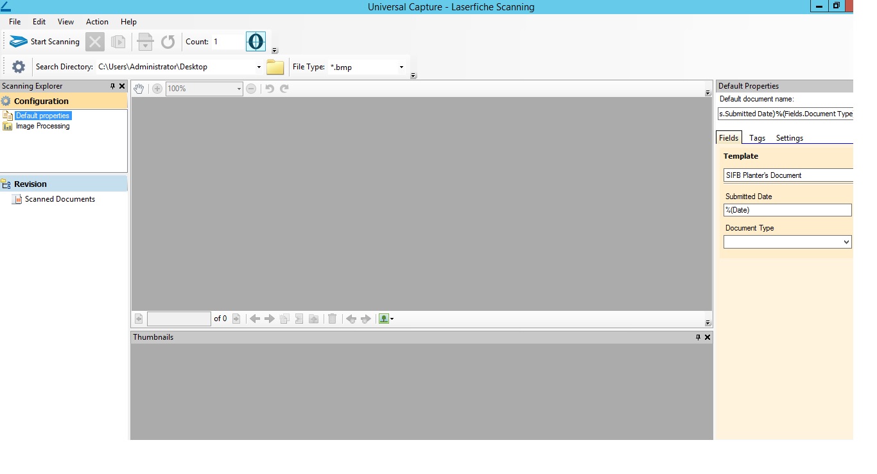Image resolution: width=877 pixels, height=474 pixels.
Task: Select the hand pan tool
Action: point(139,89)
